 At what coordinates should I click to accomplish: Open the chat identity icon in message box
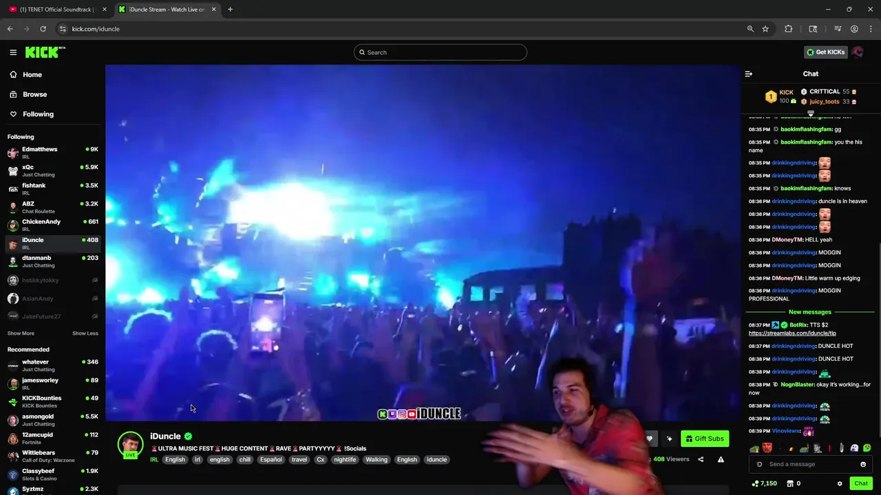point(759,464)
